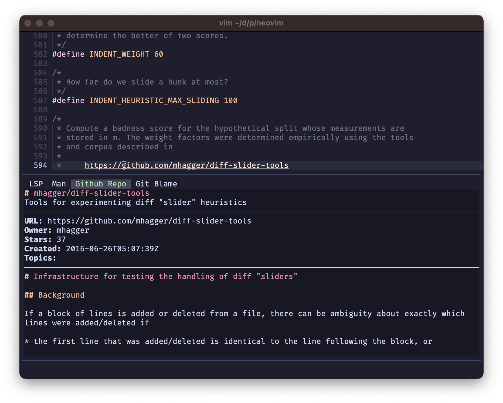Switch to the LSP tab
Screen dimensions: 503x403
[x=36, y=184]
